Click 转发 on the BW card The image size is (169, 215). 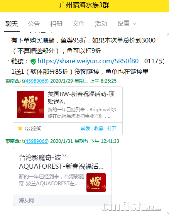[x=86, y=129]
